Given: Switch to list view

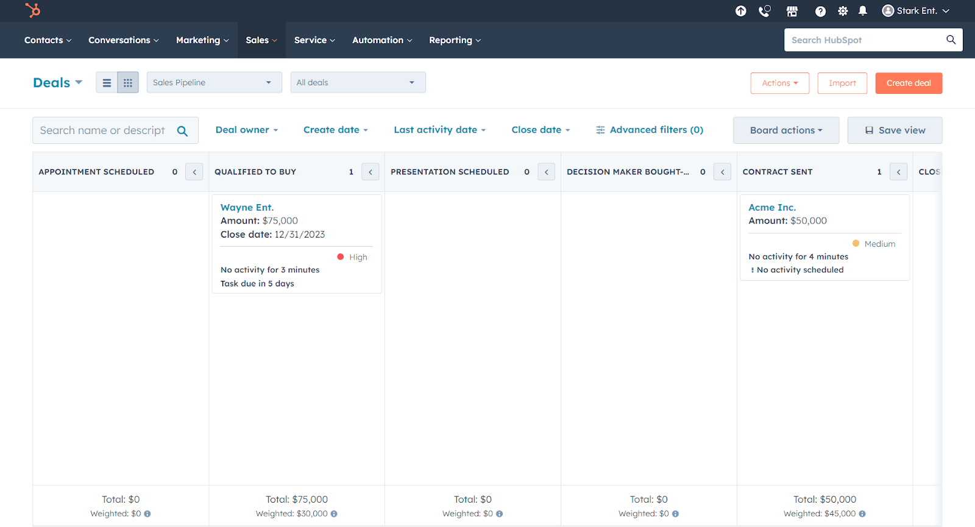Looking at the screenshot, I should click(107, 83).
